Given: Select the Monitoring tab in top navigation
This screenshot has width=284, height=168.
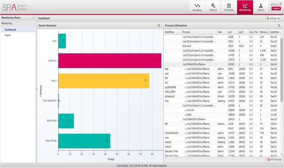Looking at the screenshot, I should point(245,7).
